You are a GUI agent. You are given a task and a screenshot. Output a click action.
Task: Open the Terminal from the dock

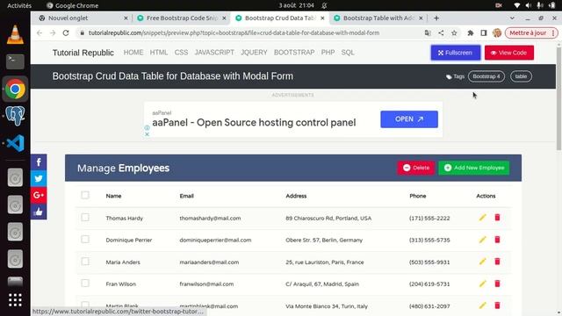(15, 61)
